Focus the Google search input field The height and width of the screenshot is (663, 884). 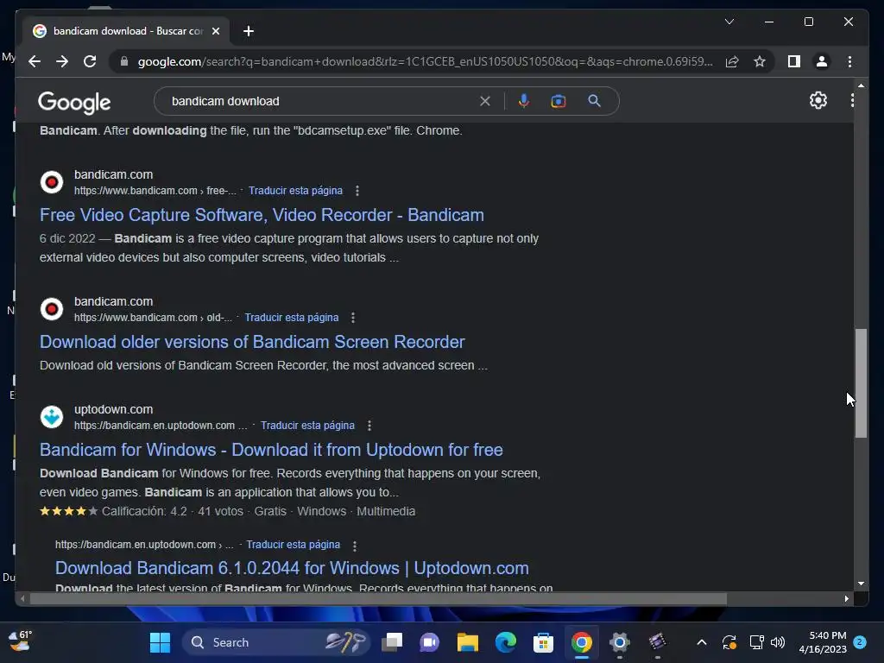point(321,101)
